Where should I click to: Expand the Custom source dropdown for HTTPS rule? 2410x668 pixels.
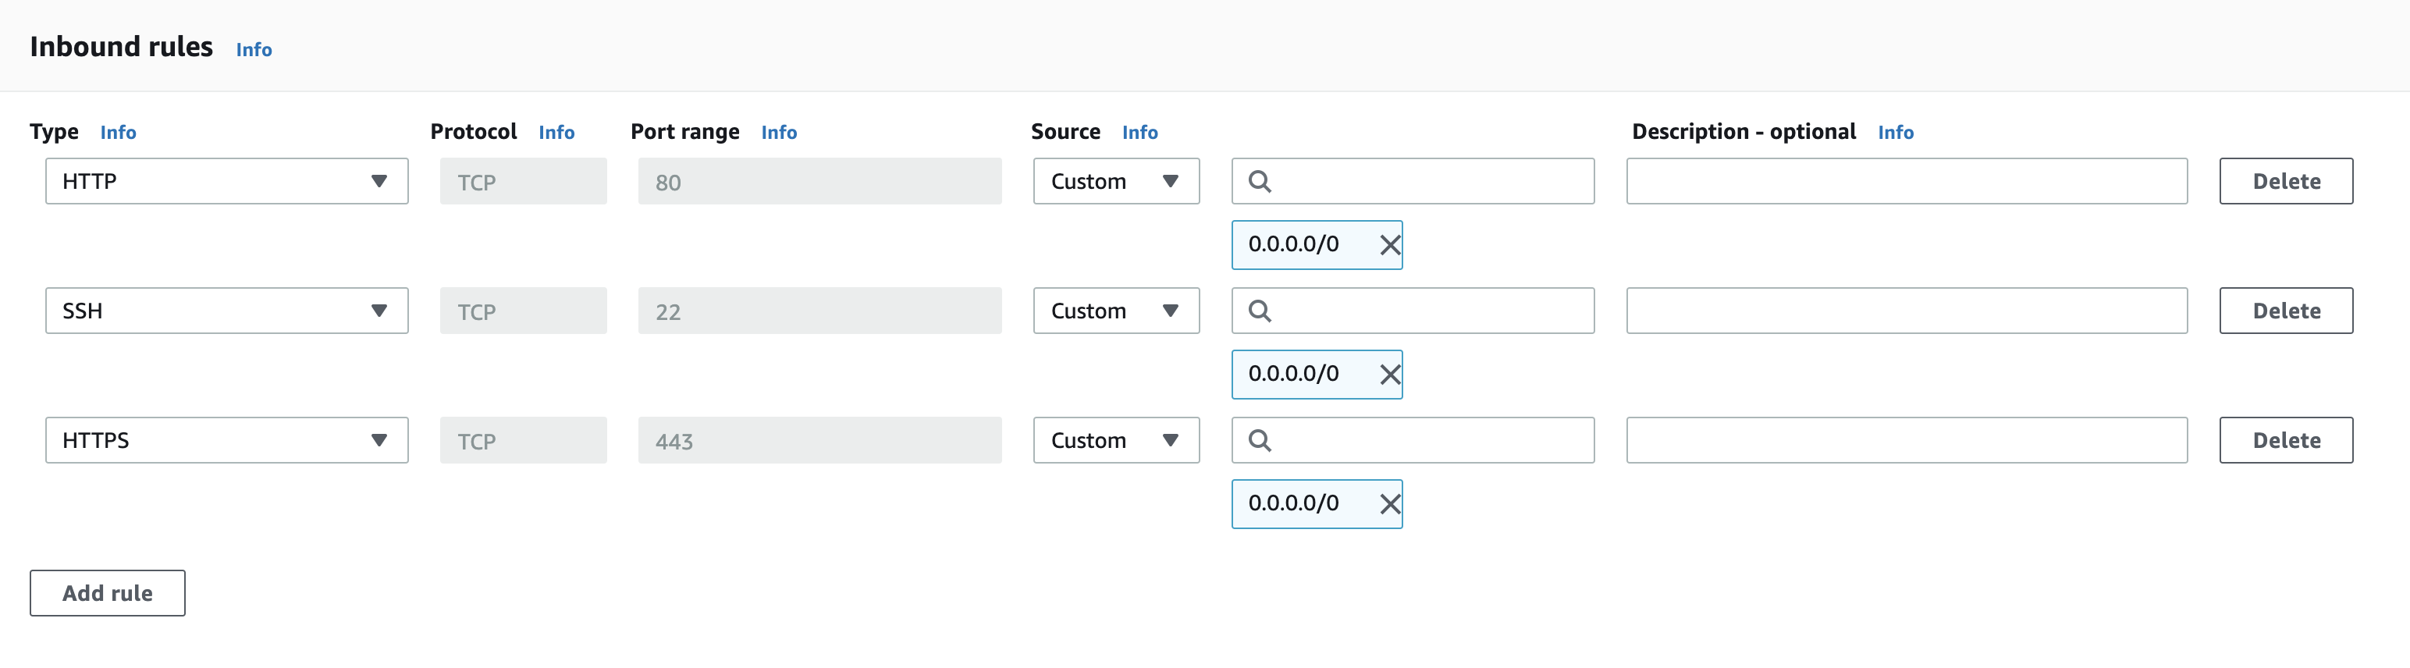click(1115, 441)
